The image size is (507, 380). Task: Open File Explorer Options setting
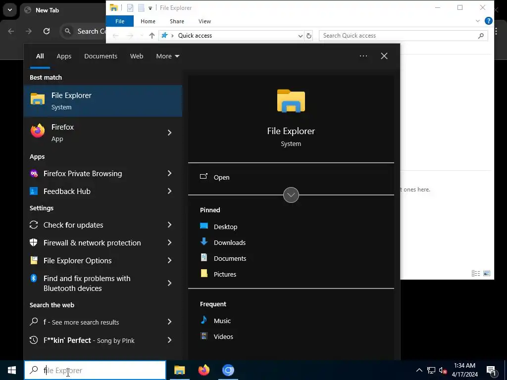tap(96, 260)
